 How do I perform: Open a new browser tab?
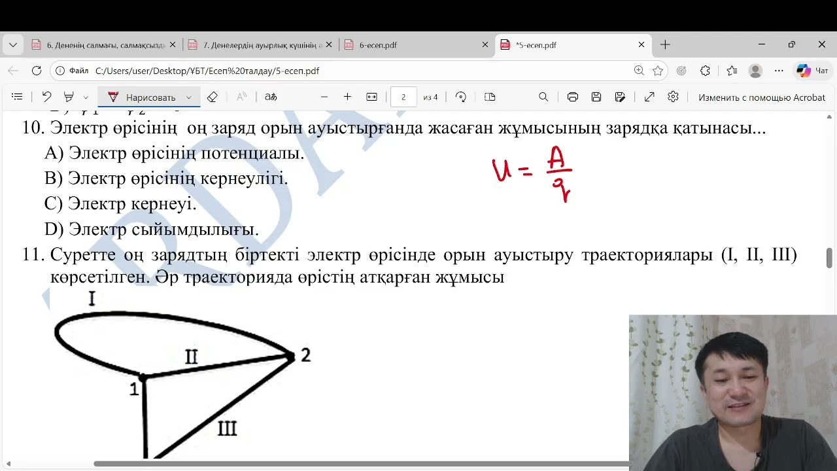point(665,44)
